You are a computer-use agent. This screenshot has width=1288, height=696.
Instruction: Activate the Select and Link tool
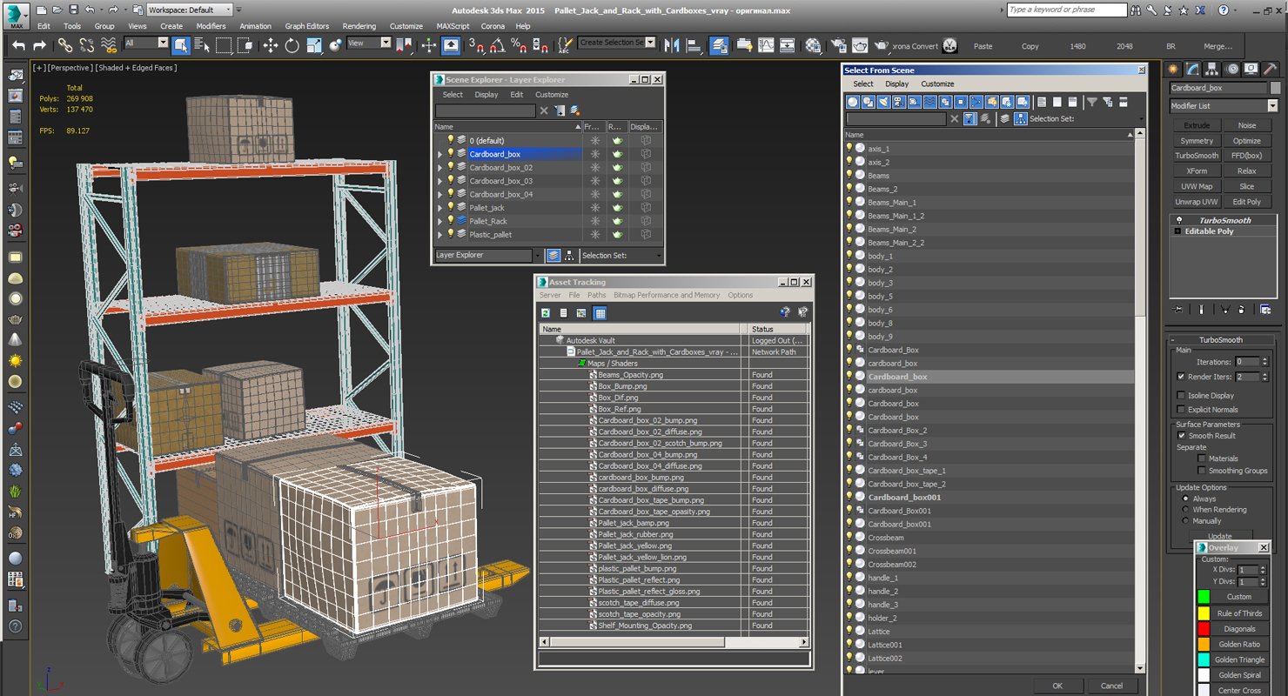click(x=65, y=45)
